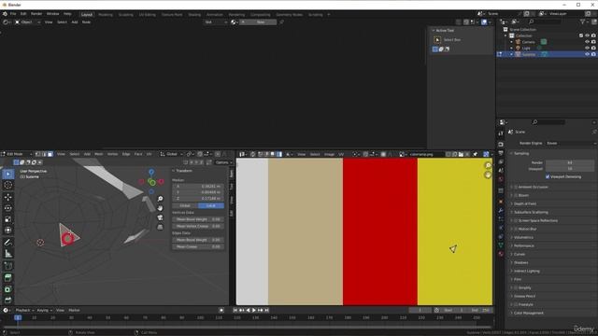Open the Face menu in viewport header
The height and width of the screenshot is (336, 598).
point(138,154)
